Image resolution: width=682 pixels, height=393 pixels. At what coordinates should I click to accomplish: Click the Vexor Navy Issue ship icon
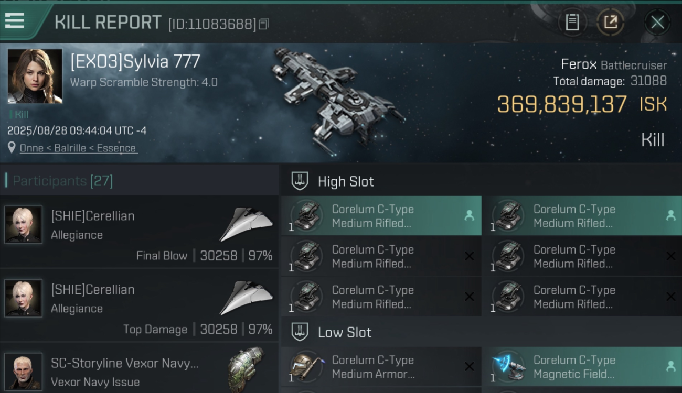(x=246, y=370)
